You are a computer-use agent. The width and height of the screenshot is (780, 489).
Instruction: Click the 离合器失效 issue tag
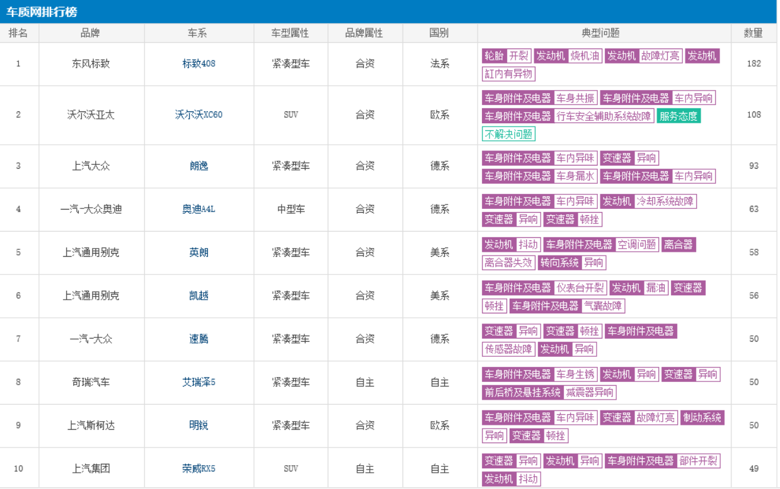click(x=508, y=262)
